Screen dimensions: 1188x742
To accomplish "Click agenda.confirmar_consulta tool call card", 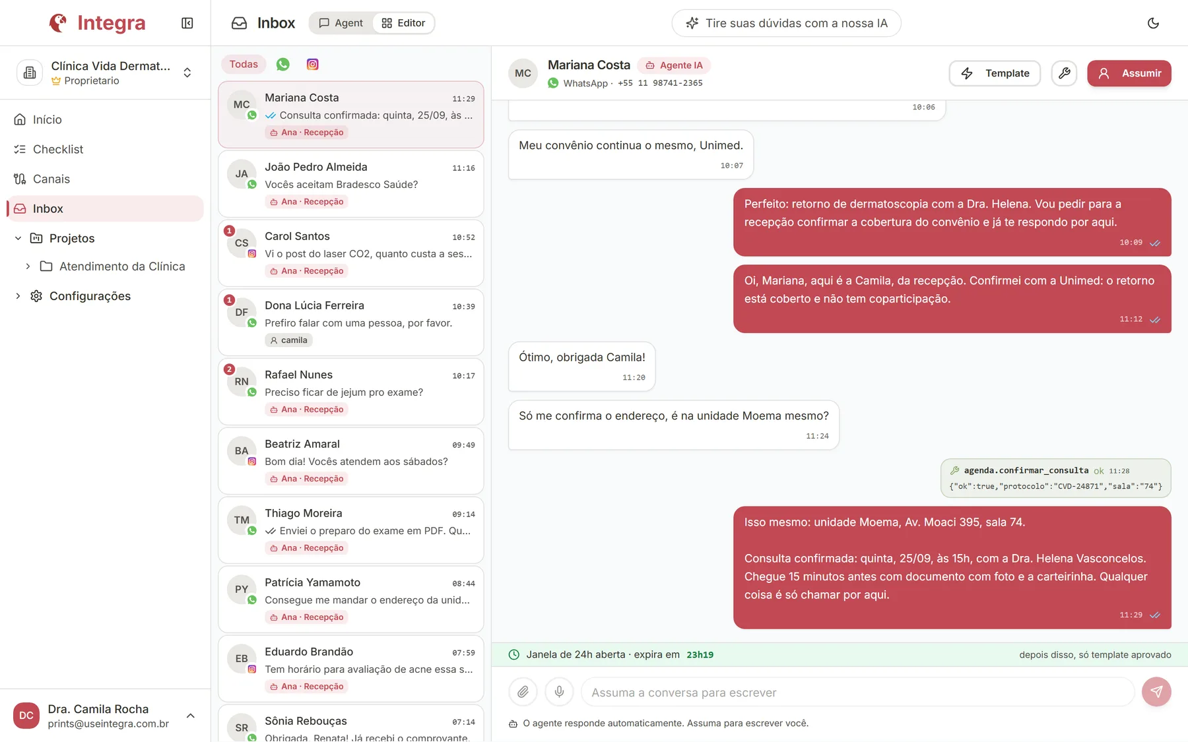I will (1055, 478).
